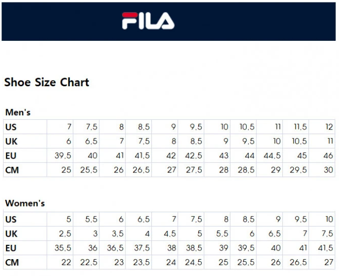Click the US row header in Women's table
The width and height of the screenshot is (339, 279).
click(x=11, y=219)
